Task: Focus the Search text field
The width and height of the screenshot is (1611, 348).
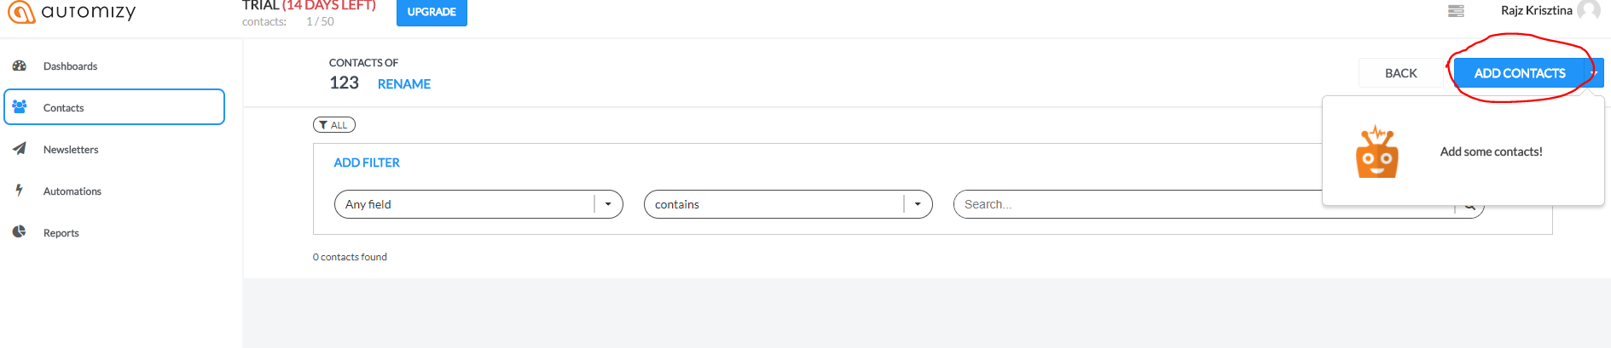Action: pyautogui.click(x=1202, y=204)
